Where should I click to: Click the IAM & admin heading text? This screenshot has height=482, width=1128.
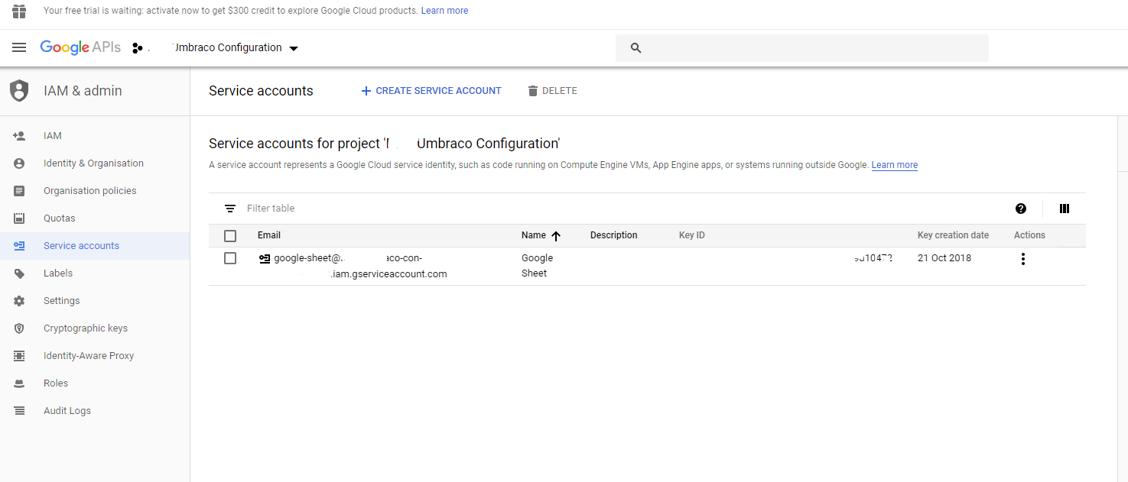coord(83,91)
